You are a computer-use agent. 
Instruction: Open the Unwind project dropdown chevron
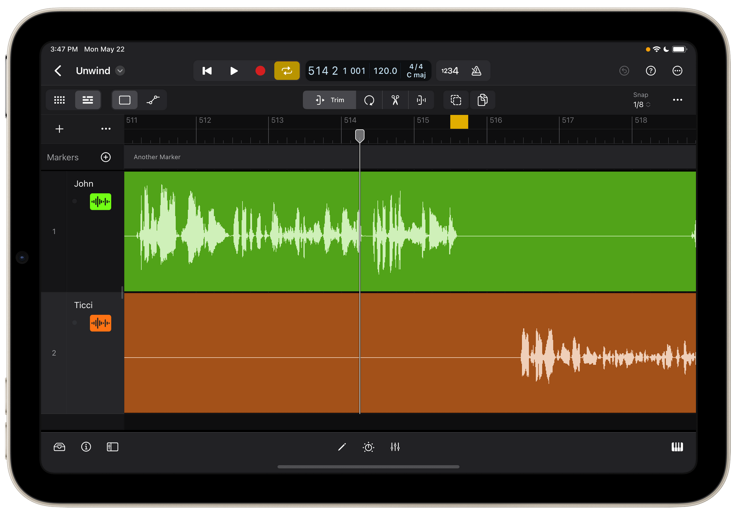[x=120, y=71]
